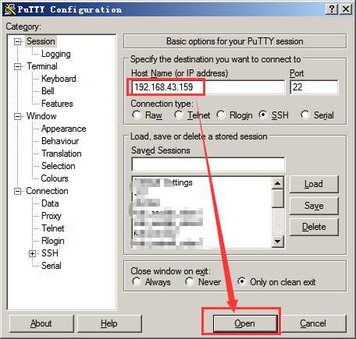This screenshot has width=356, height=339.
Task: Open the Window category
Action: coord(41,116)
